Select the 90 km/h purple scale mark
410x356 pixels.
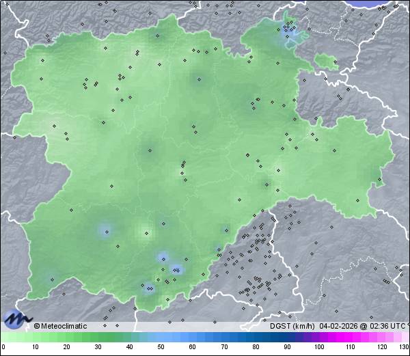pyautogui.click(x=287, y=347)
